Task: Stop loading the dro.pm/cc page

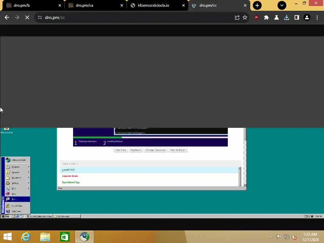Action: pyautogui.click(x=27, y=18)
